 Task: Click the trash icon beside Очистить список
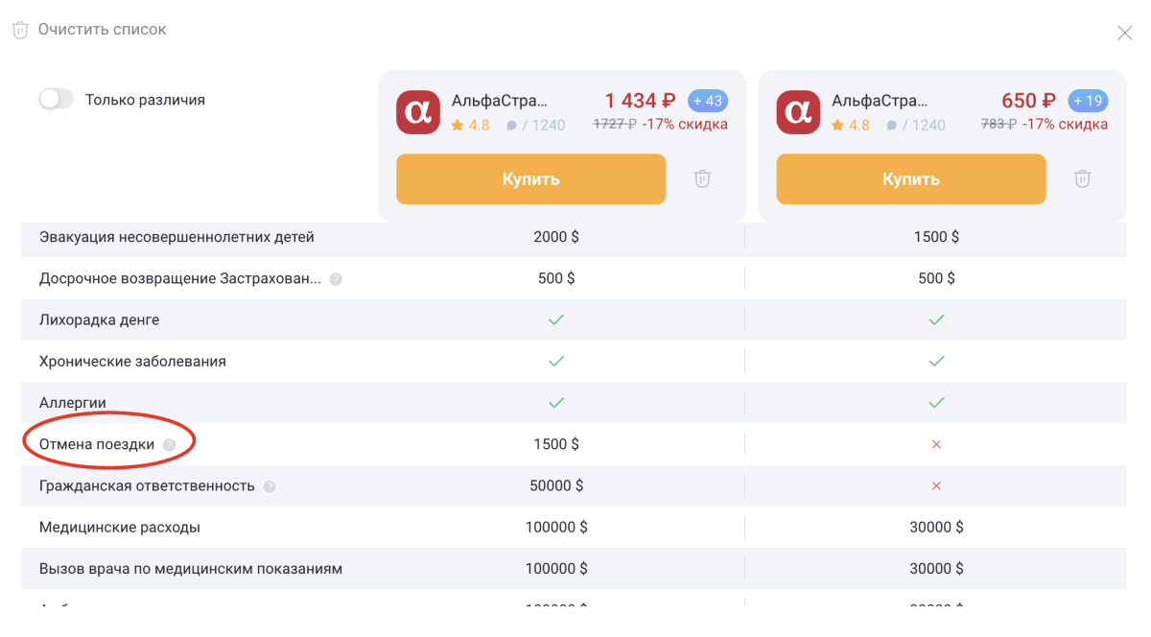click(x=19, y=30)
